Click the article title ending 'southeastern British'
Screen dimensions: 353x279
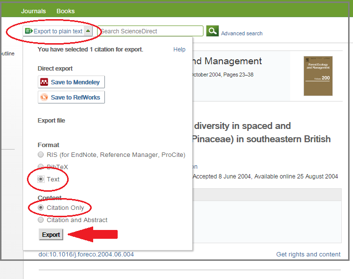tap(261, 132)
